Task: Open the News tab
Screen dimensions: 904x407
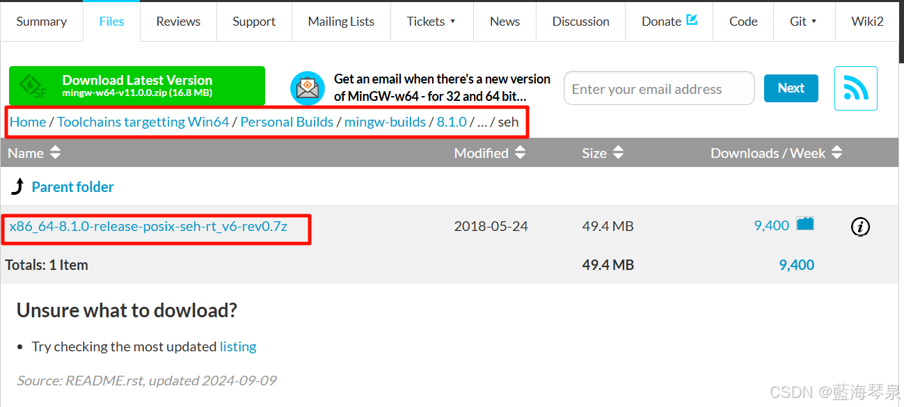Action: (505, 22)
